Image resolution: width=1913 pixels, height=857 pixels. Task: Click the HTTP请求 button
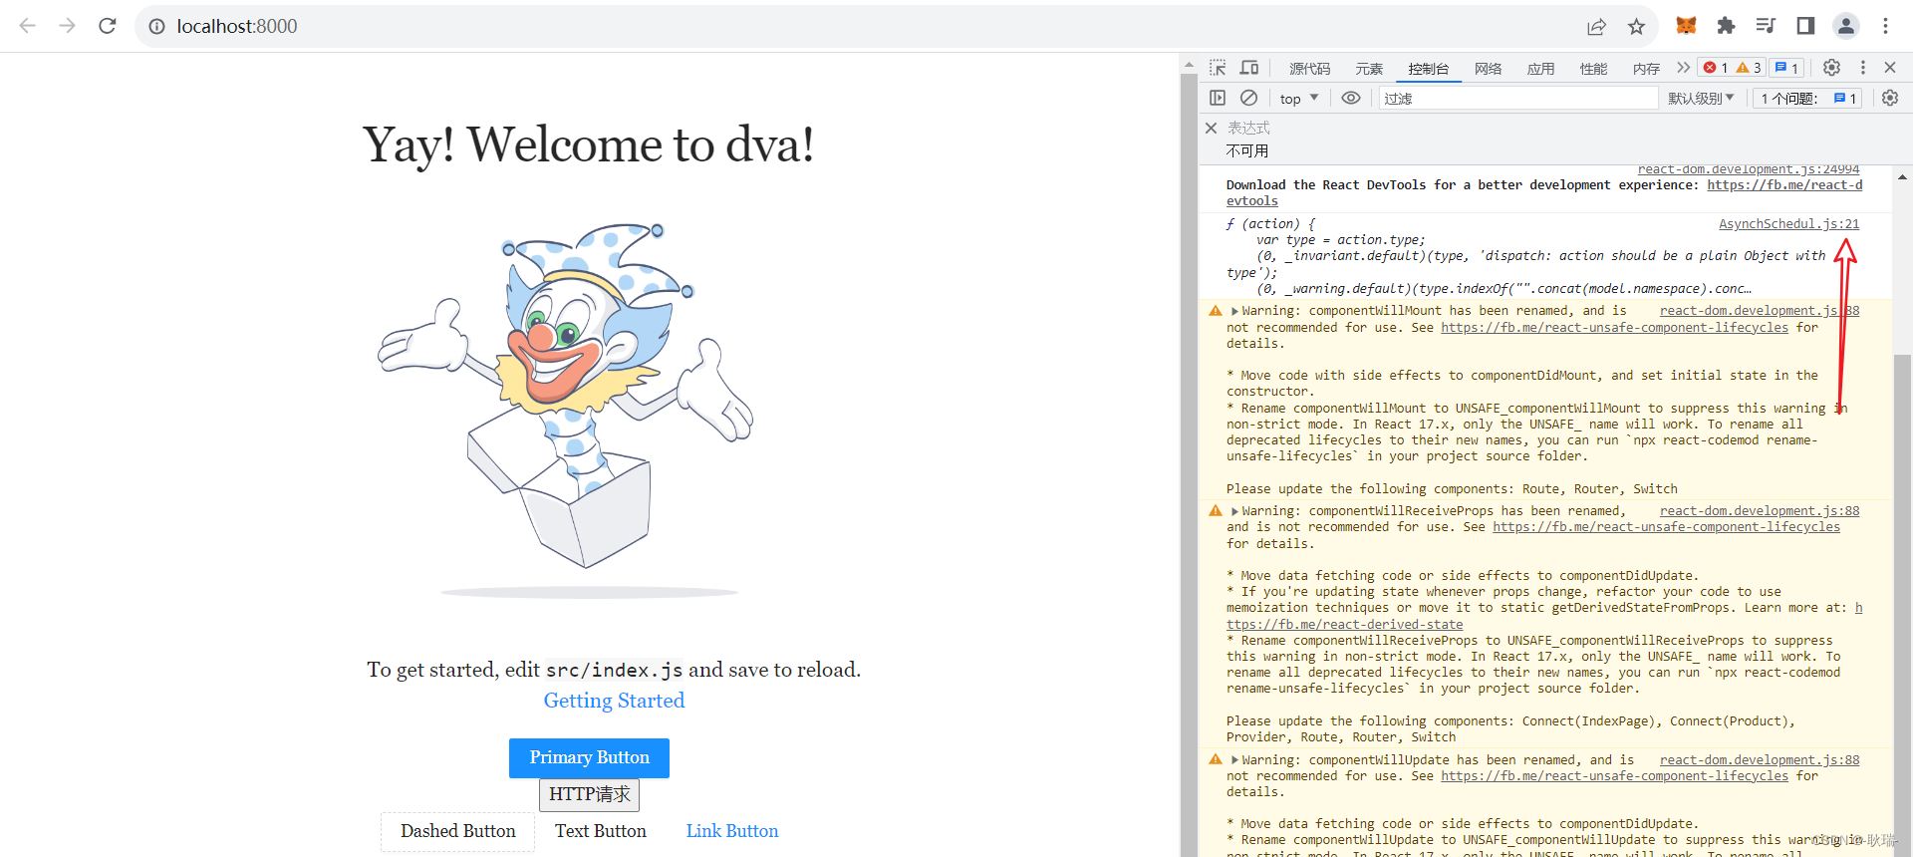point(589,794)
